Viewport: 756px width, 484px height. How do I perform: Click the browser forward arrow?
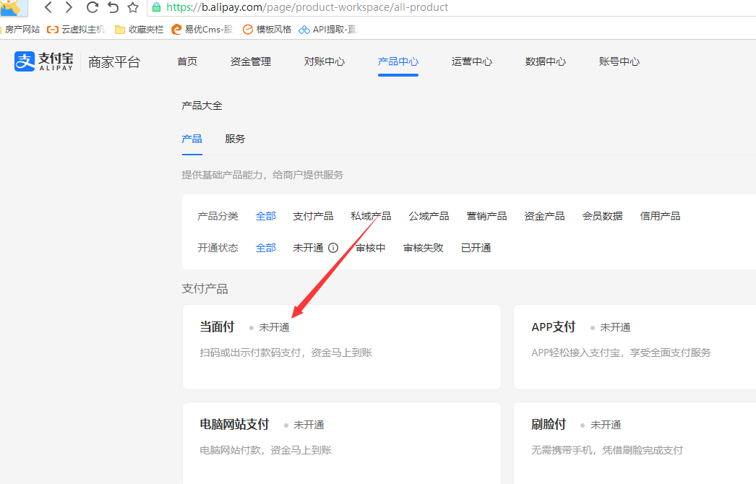(69, 7)
